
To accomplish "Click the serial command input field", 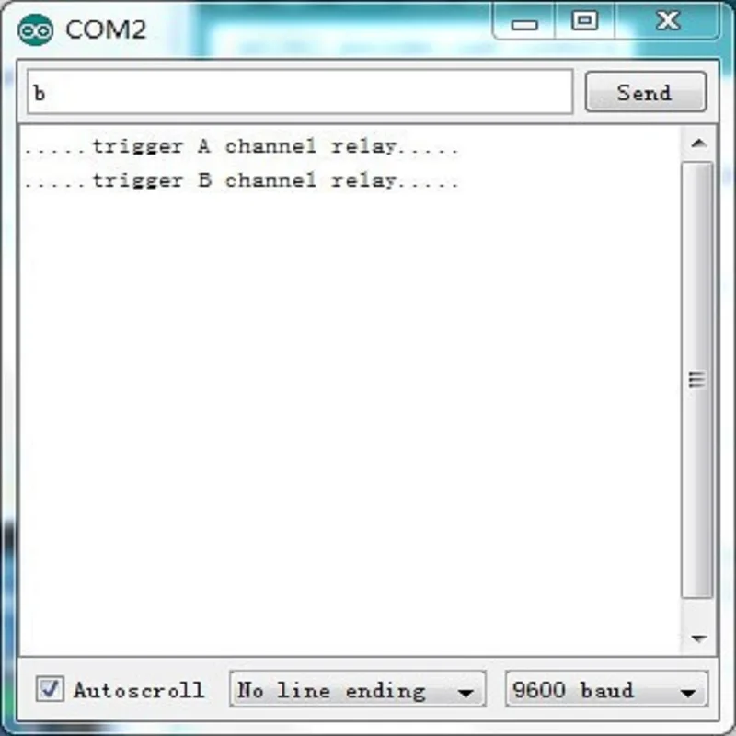I will click(x=300, y=91).
